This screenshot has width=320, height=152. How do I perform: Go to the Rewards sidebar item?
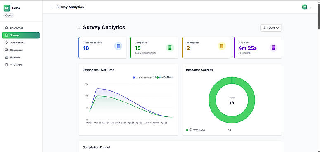coord(21,57)
